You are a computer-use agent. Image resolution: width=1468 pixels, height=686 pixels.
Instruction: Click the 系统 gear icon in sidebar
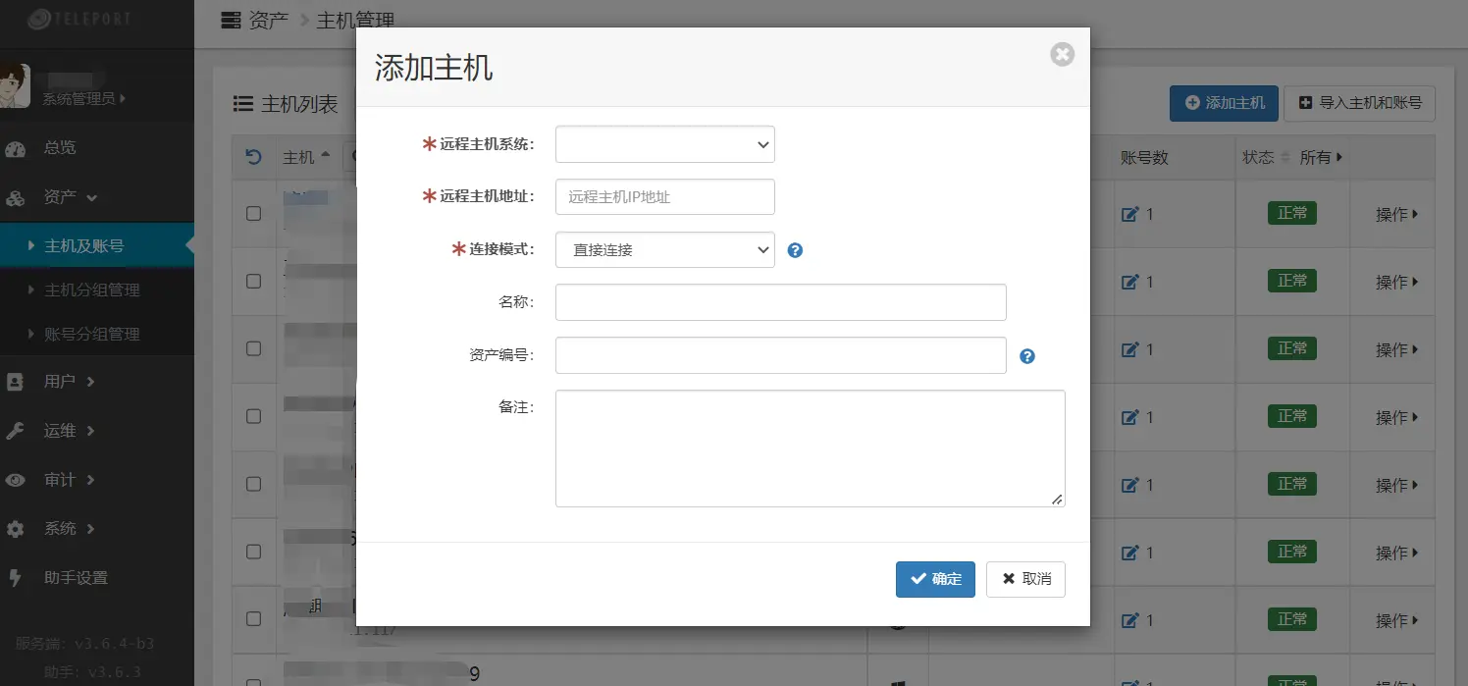16,529
